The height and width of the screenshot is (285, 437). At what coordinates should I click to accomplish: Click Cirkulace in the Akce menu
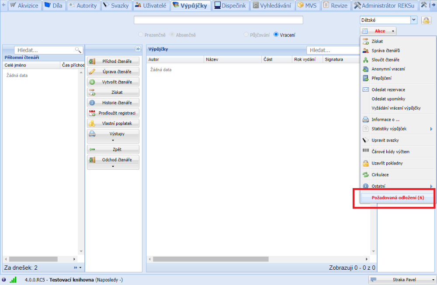380,175
